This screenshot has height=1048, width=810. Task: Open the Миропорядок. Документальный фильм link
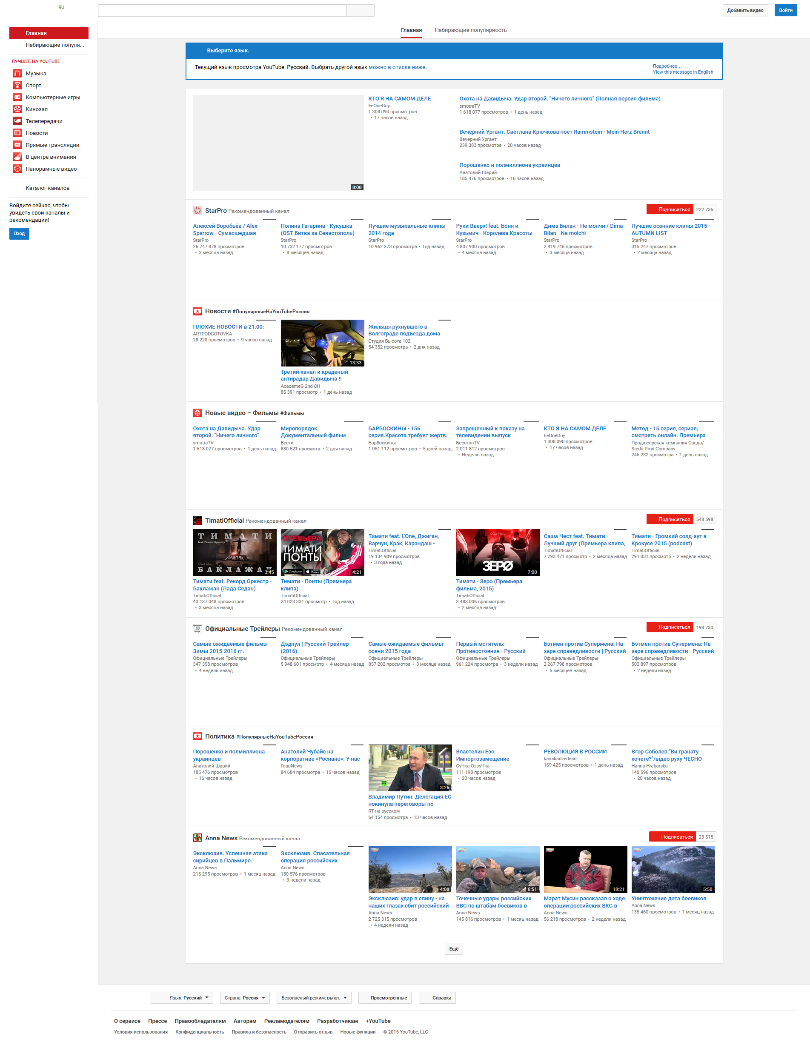tap(313, 432)
